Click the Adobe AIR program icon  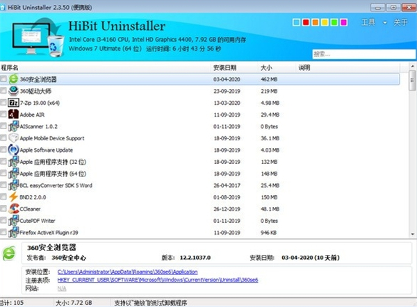coord(13,115)
